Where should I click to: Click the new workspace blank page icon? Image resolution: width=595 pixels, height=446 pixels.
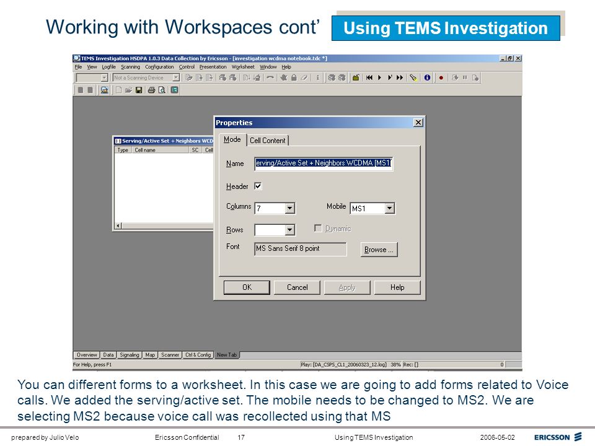(119, 90)
